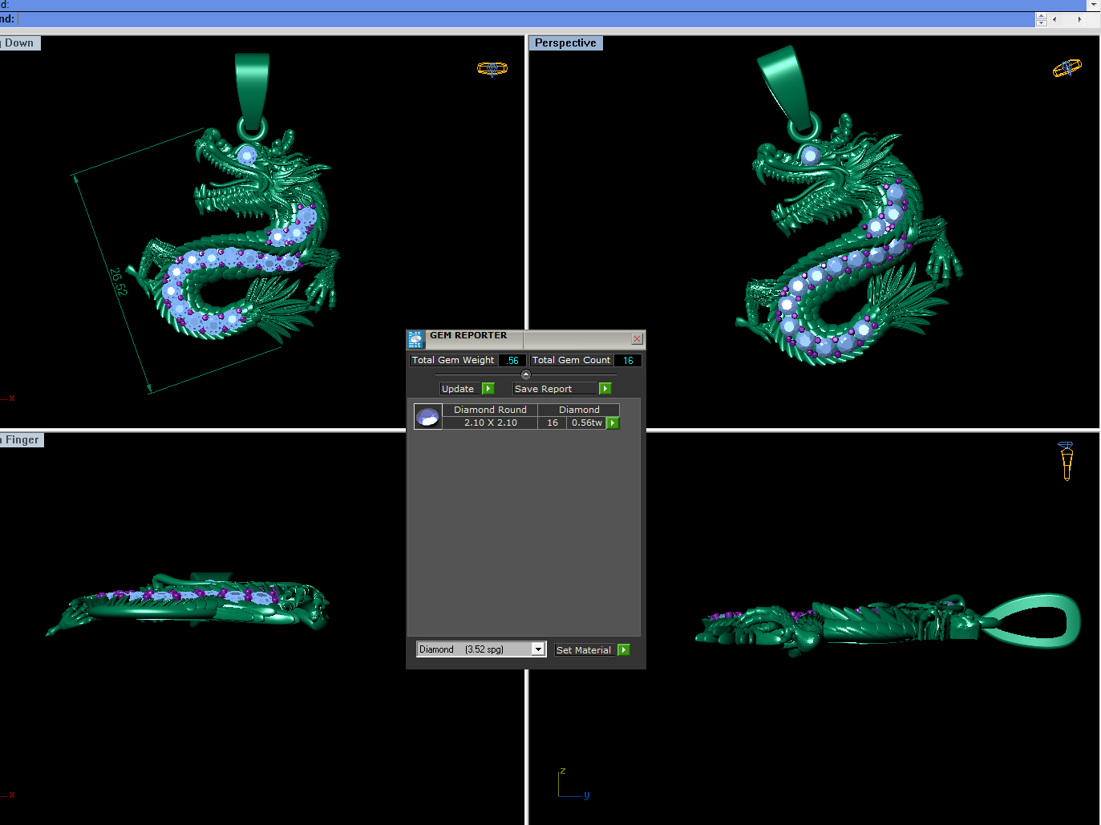Run Update via its green arrow
Viewport: 1101px width, 825px height.
click(x=488, y=389)
